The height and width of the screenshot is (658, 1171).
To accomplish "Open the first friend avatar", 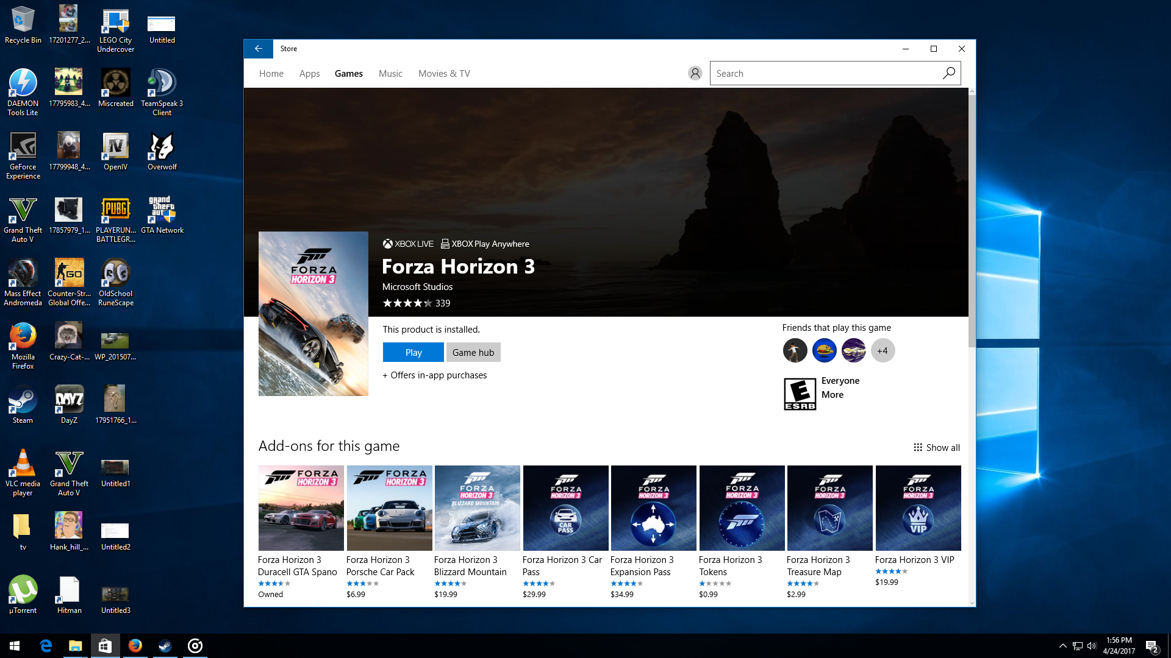I will click(x=795, y=350).
